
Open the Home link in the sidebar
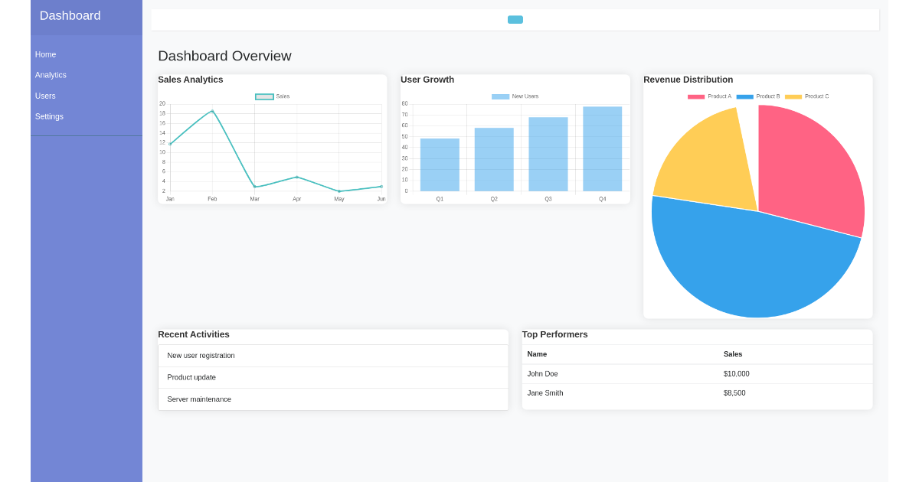tap(45, 54)
